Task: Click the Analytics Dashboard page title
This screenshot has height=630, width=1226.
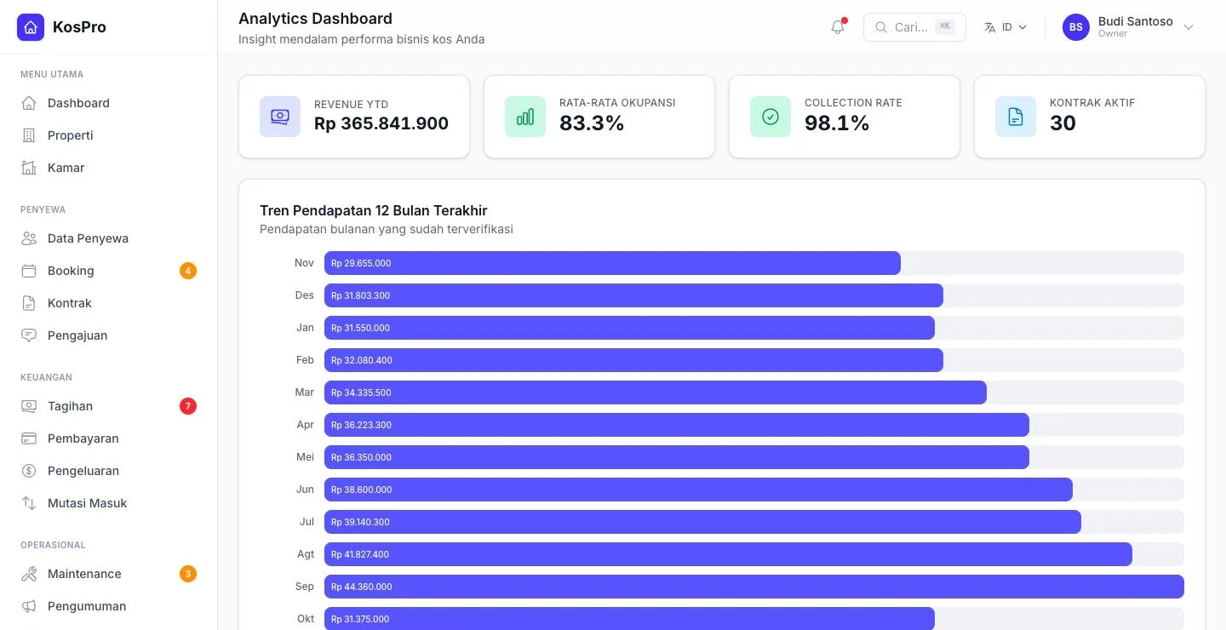Action: [x=315, y=19]
